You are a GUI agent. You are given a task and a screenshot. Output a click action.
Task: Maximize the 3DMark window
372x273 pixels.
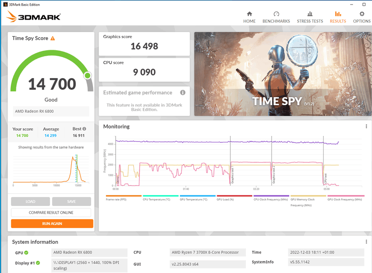click(364, 5)
